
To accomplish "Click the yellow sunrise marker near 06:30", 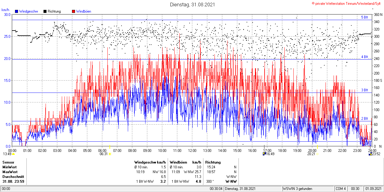I will click(x=110, y=147).
